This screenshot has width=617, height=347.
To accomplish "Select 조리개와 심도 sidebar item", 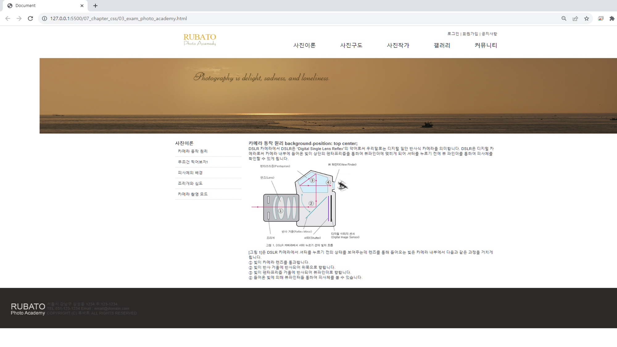I will coord(190,183).
